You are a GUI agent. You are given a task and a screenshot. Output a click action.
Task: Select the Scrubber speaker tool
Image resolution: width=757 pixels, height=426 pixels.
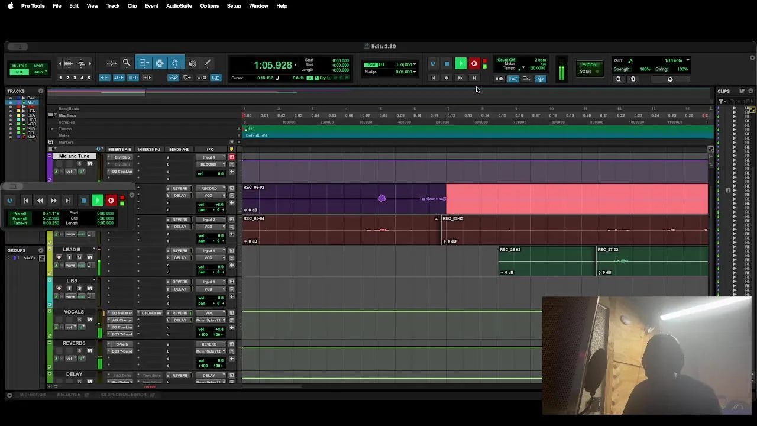(193, 63)
